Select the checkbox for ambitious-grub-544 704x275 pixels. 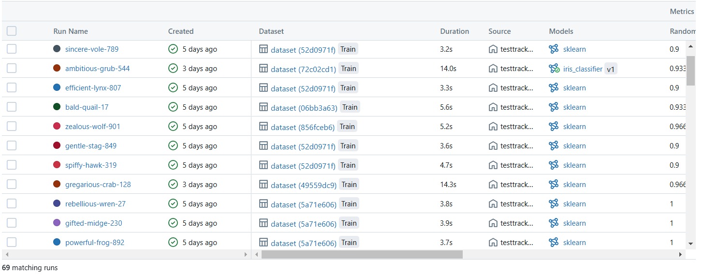pos(12,69)
